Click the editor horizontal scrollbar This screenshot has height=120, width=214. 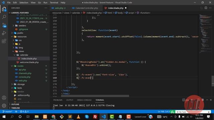coord(95,96)
